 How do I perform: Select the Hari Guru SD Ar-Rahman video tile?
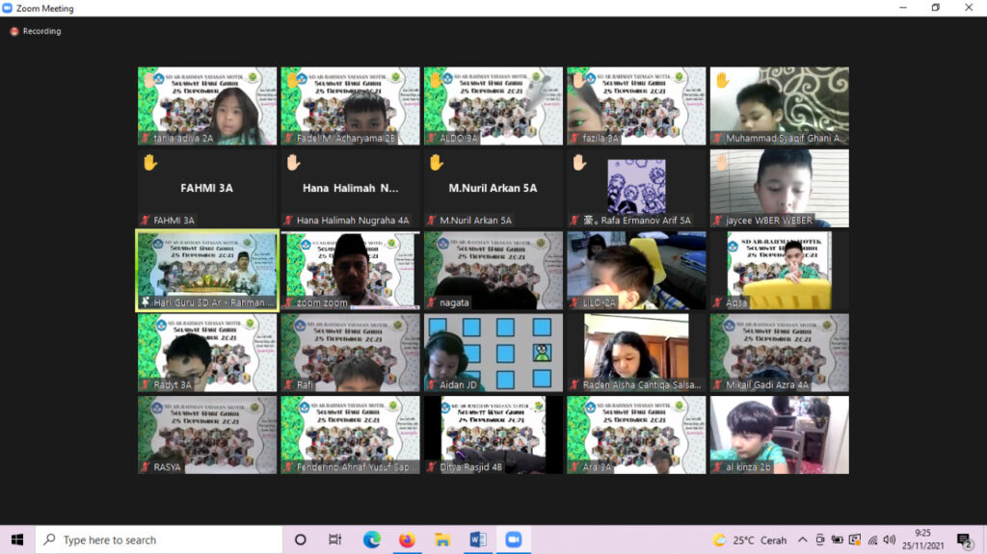pos(206,271)
